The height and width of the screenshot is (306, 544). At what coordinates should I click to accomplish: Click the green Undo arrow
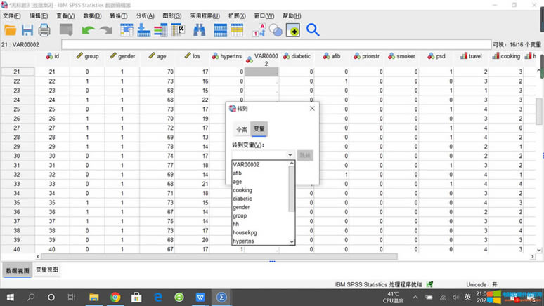click(x=88, y=30)
